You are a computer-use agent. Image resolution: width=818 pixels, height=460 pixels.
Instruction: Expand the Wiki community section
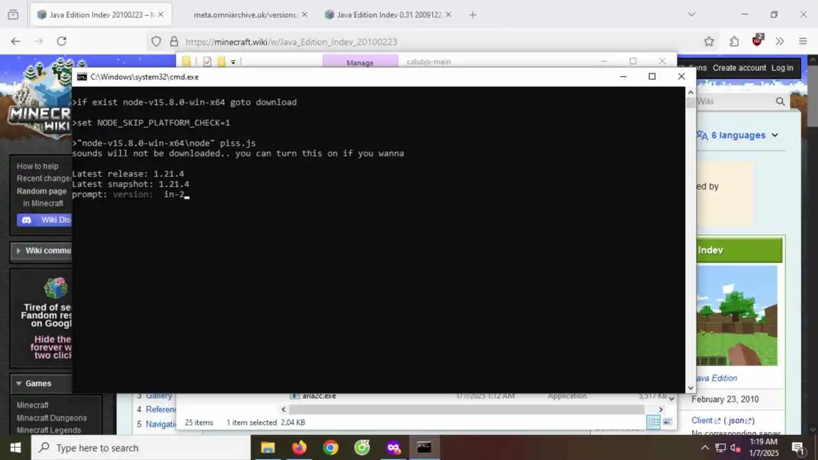(x=42, y=250)
